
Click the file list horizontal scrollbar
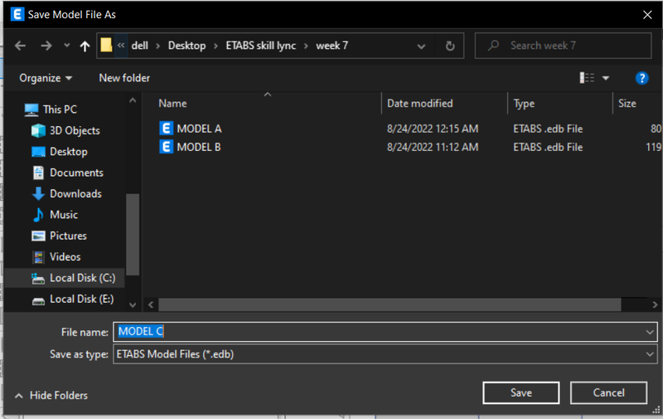(390, 305)
